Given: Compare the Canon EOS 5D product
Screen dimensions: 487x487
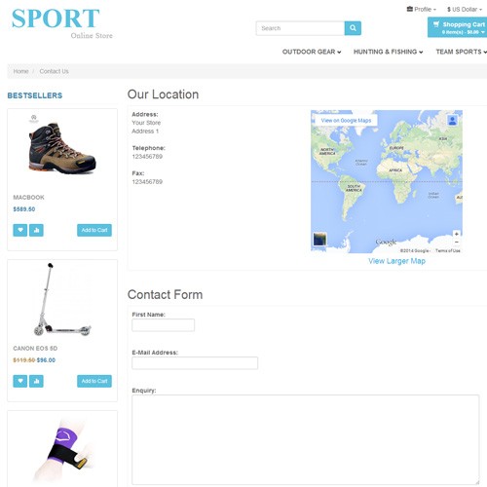Looking at the screenshot, I should click(36, 381).
